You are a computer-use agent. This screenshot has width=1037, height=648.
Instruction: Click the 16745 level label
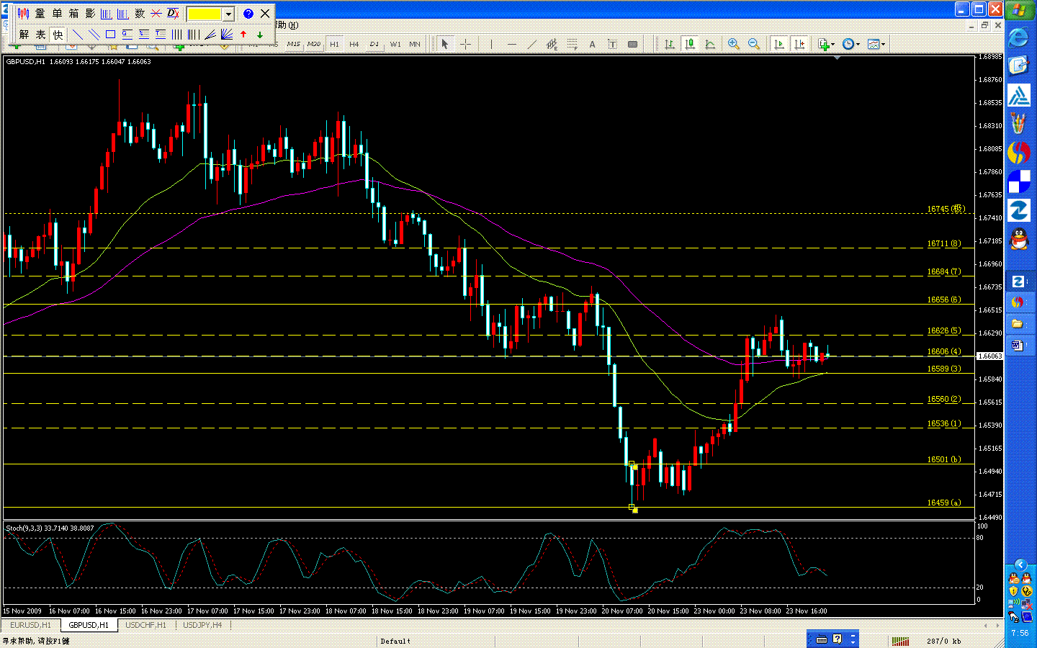point(946,209)
